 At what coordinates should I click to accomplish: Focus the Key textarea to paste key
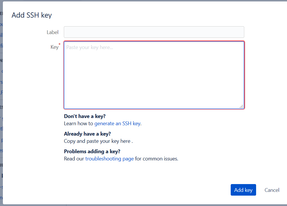click(x=154, y=75)
